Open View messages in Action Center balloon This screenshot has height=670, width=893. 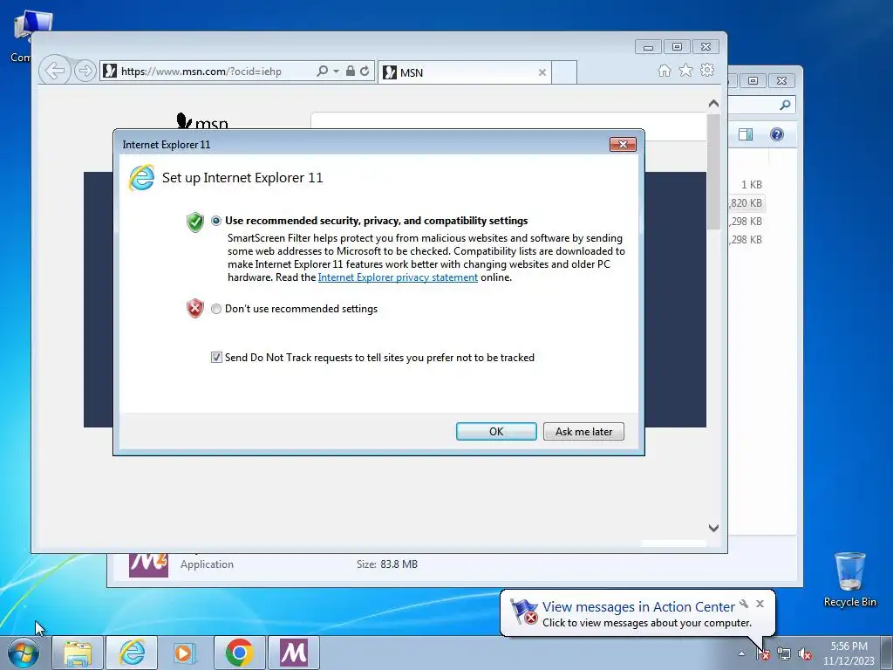pos(638,607)
